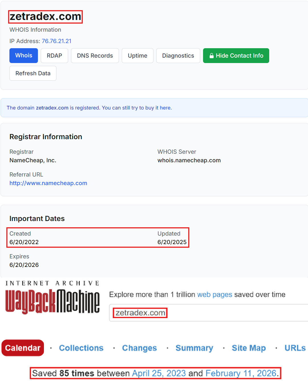View the Changes section

(x=139, y=348)
